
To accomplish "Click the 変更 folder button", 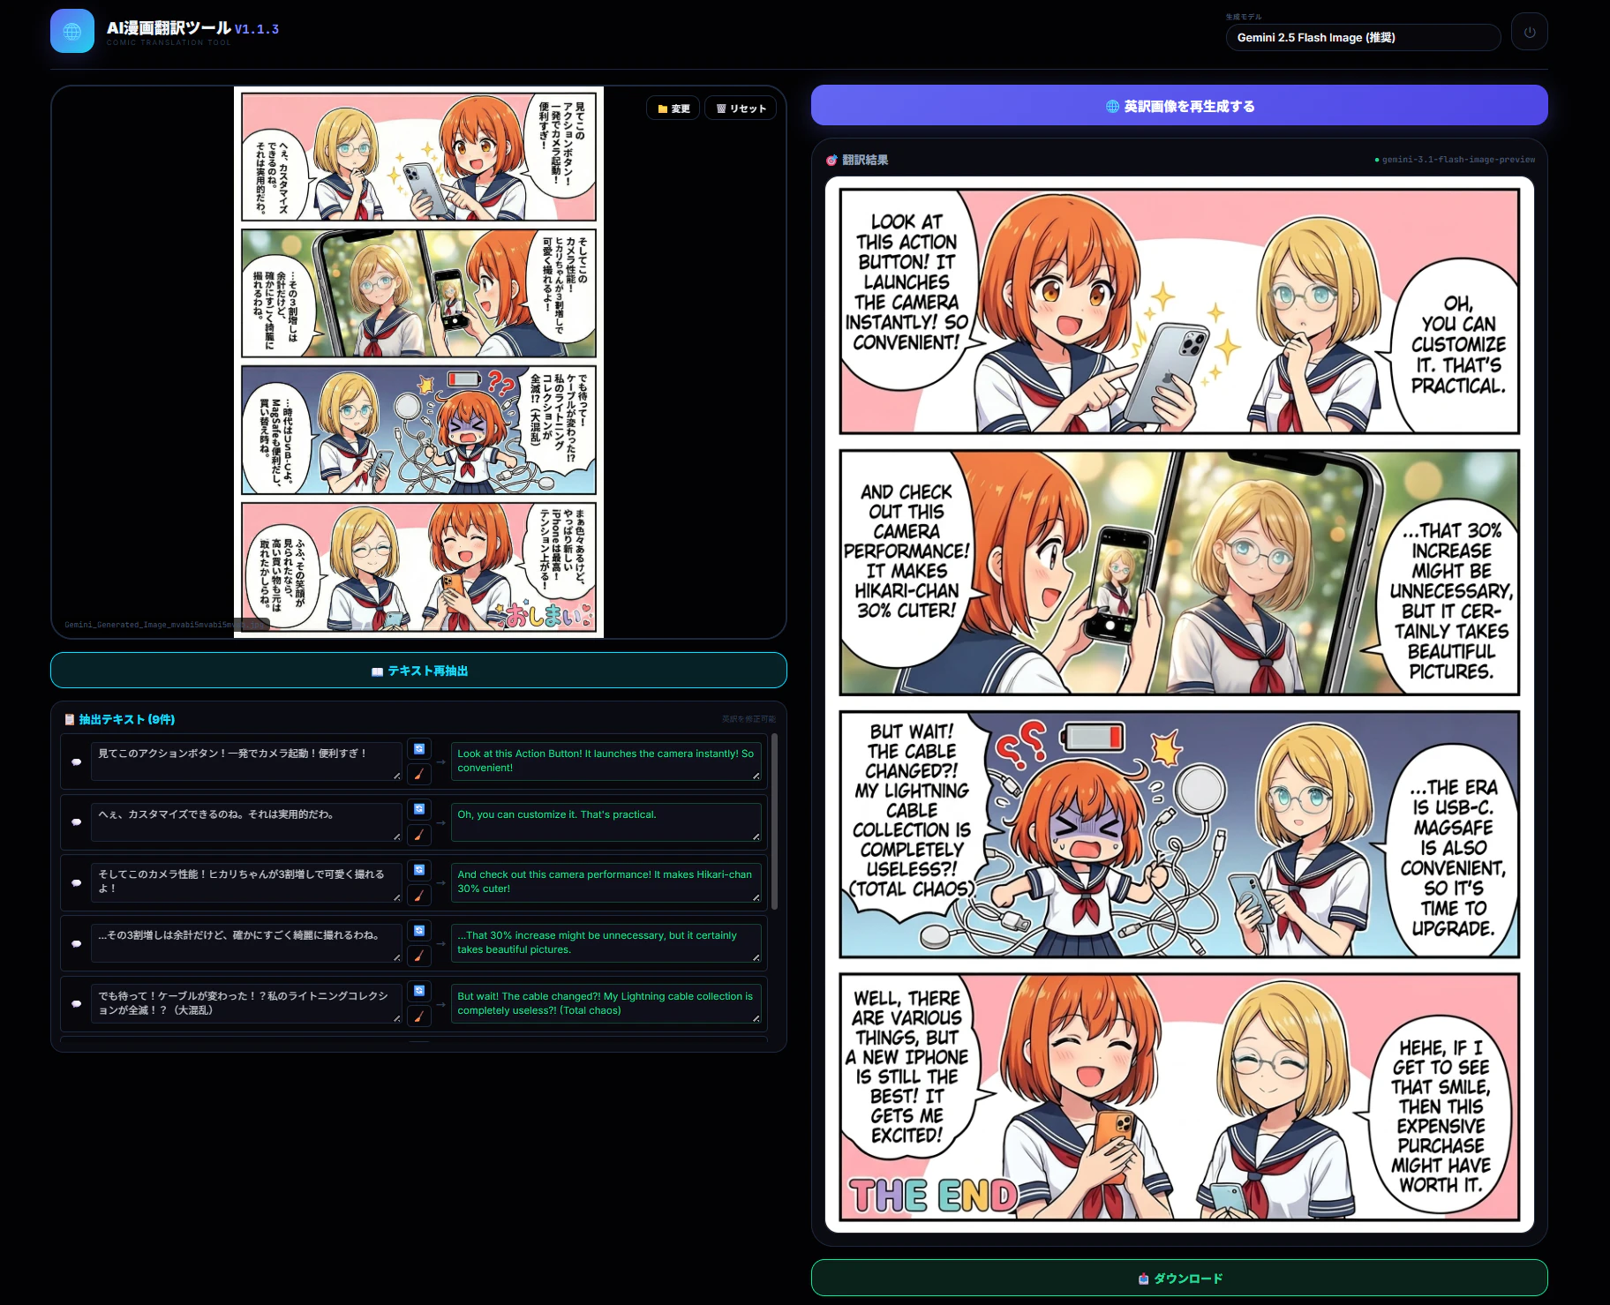I will click(673, 109).
